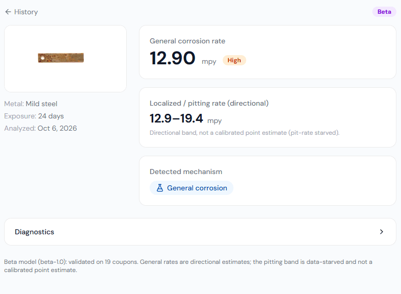This screenshot has height=294, width=401.
Task: Click 'Localized / pitting rate (directional)' heading
Action: 209,103
